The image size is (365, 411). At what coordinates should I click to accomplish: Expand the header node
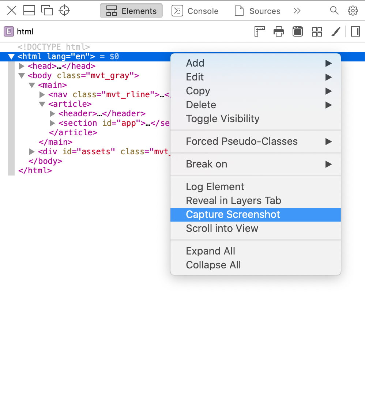tap(52, 114)
